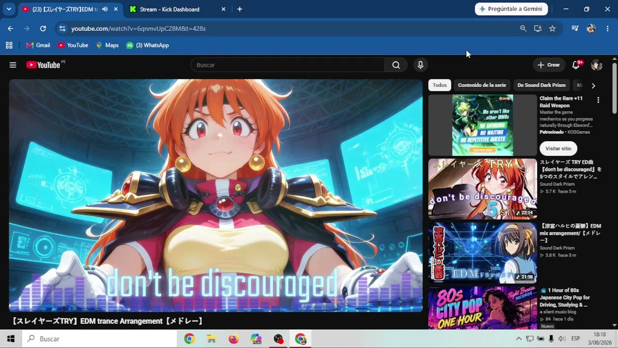Open the Windows Start menu
Viewport: 618px width, 348px height.
(11, 339)
